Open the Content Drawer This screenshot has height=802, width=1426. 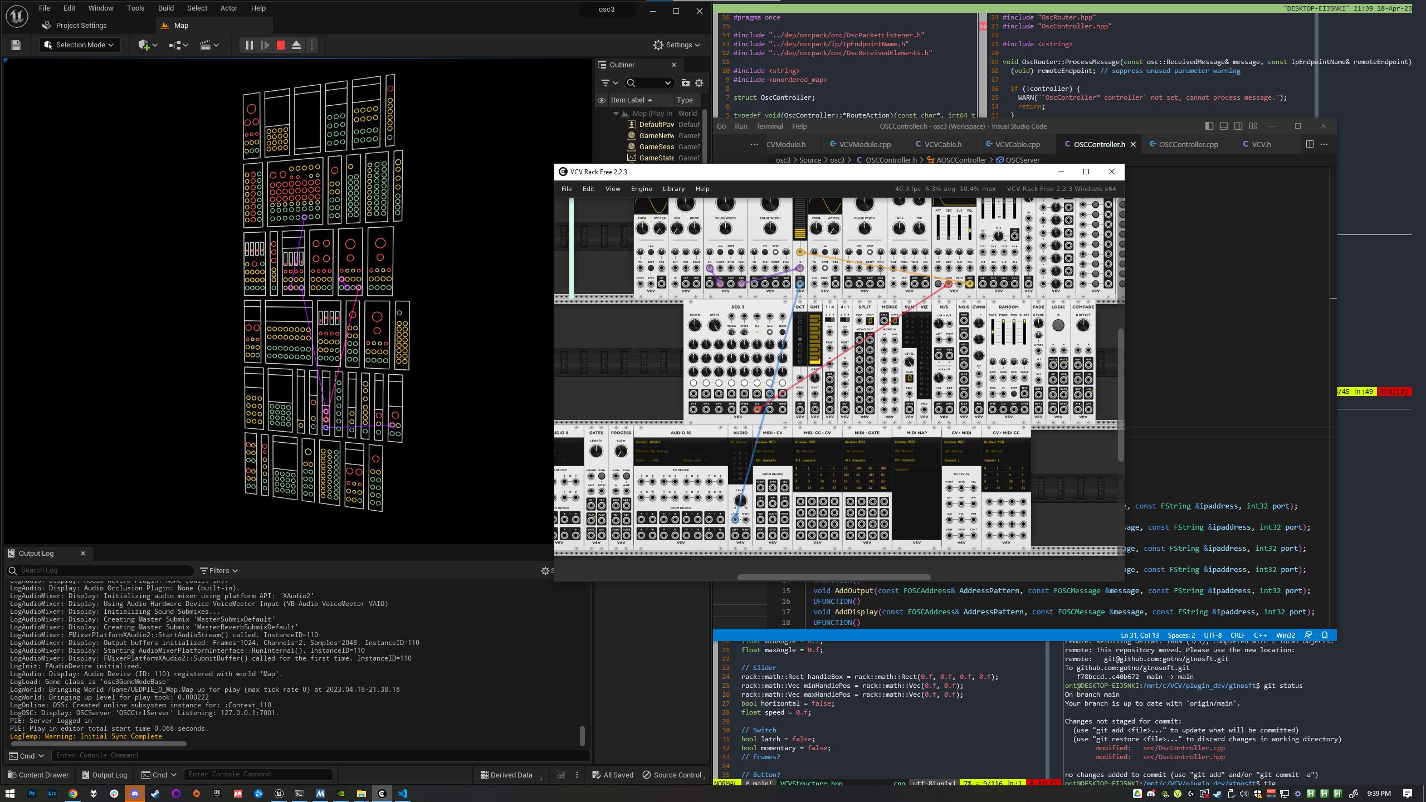coord(38,775)
